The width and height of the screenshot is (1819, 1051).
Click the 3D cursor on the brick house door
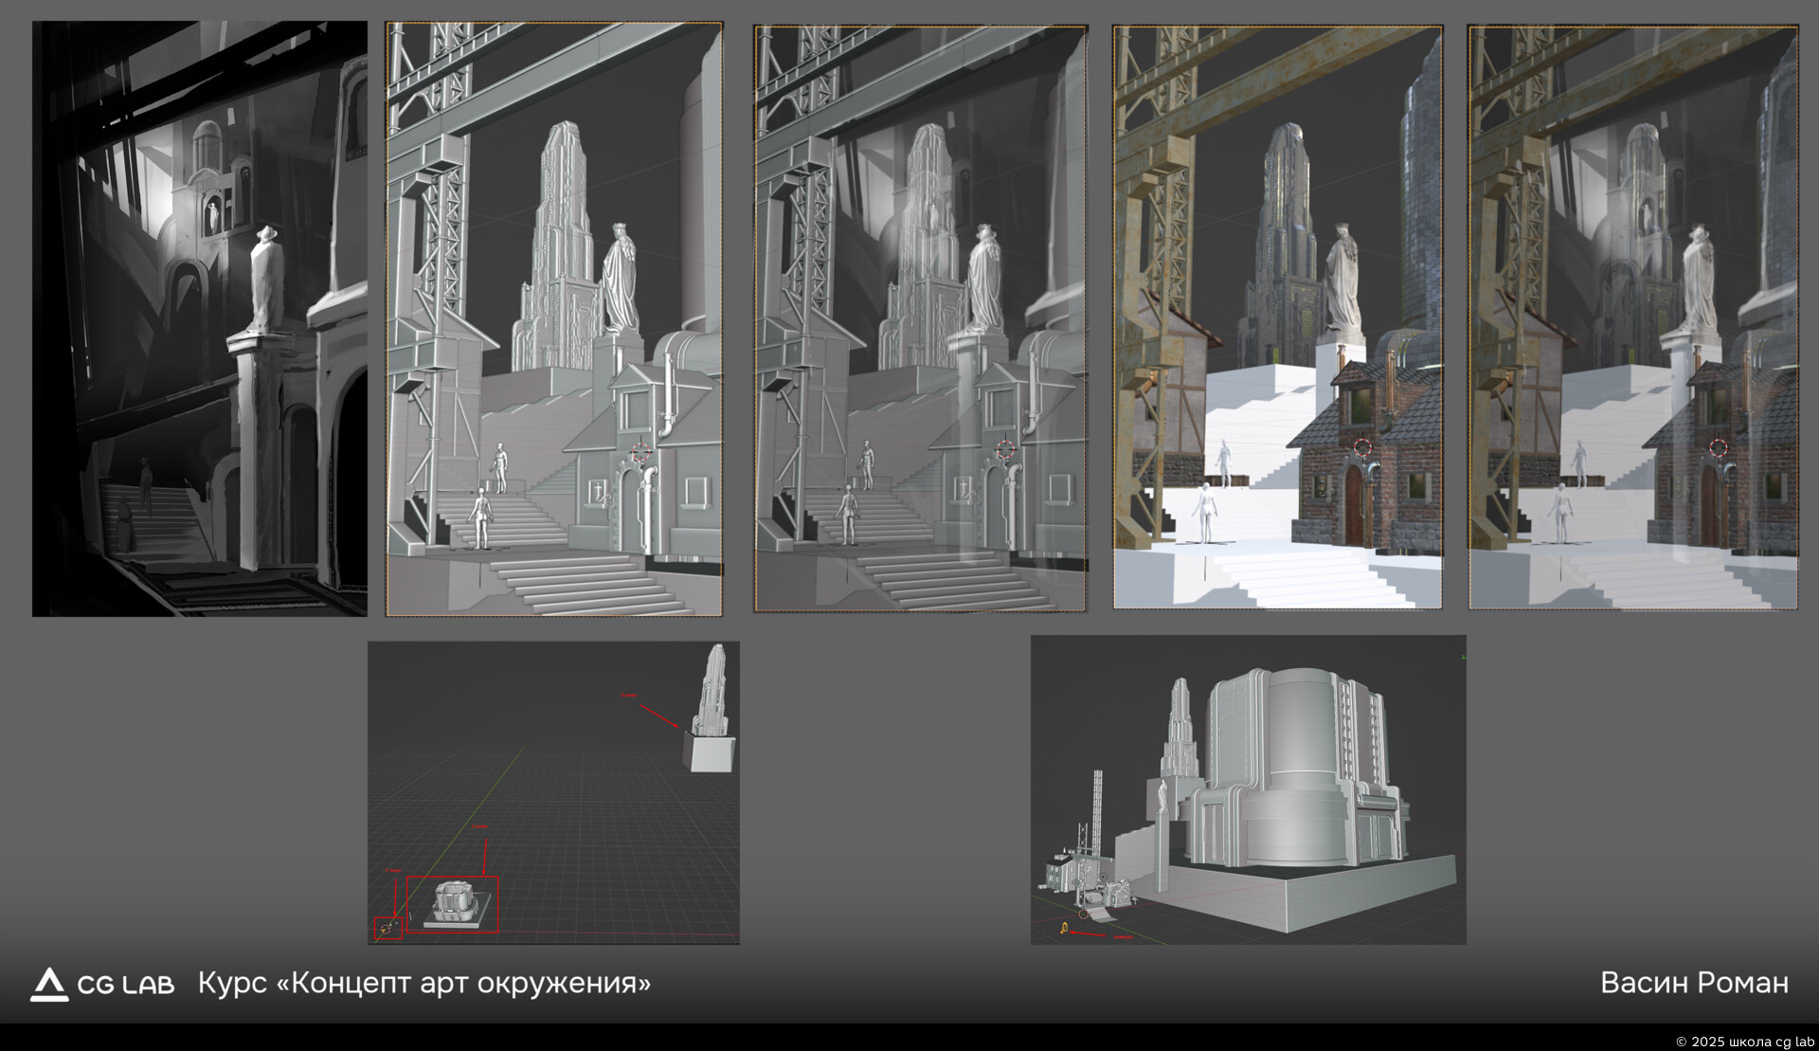1362,448
